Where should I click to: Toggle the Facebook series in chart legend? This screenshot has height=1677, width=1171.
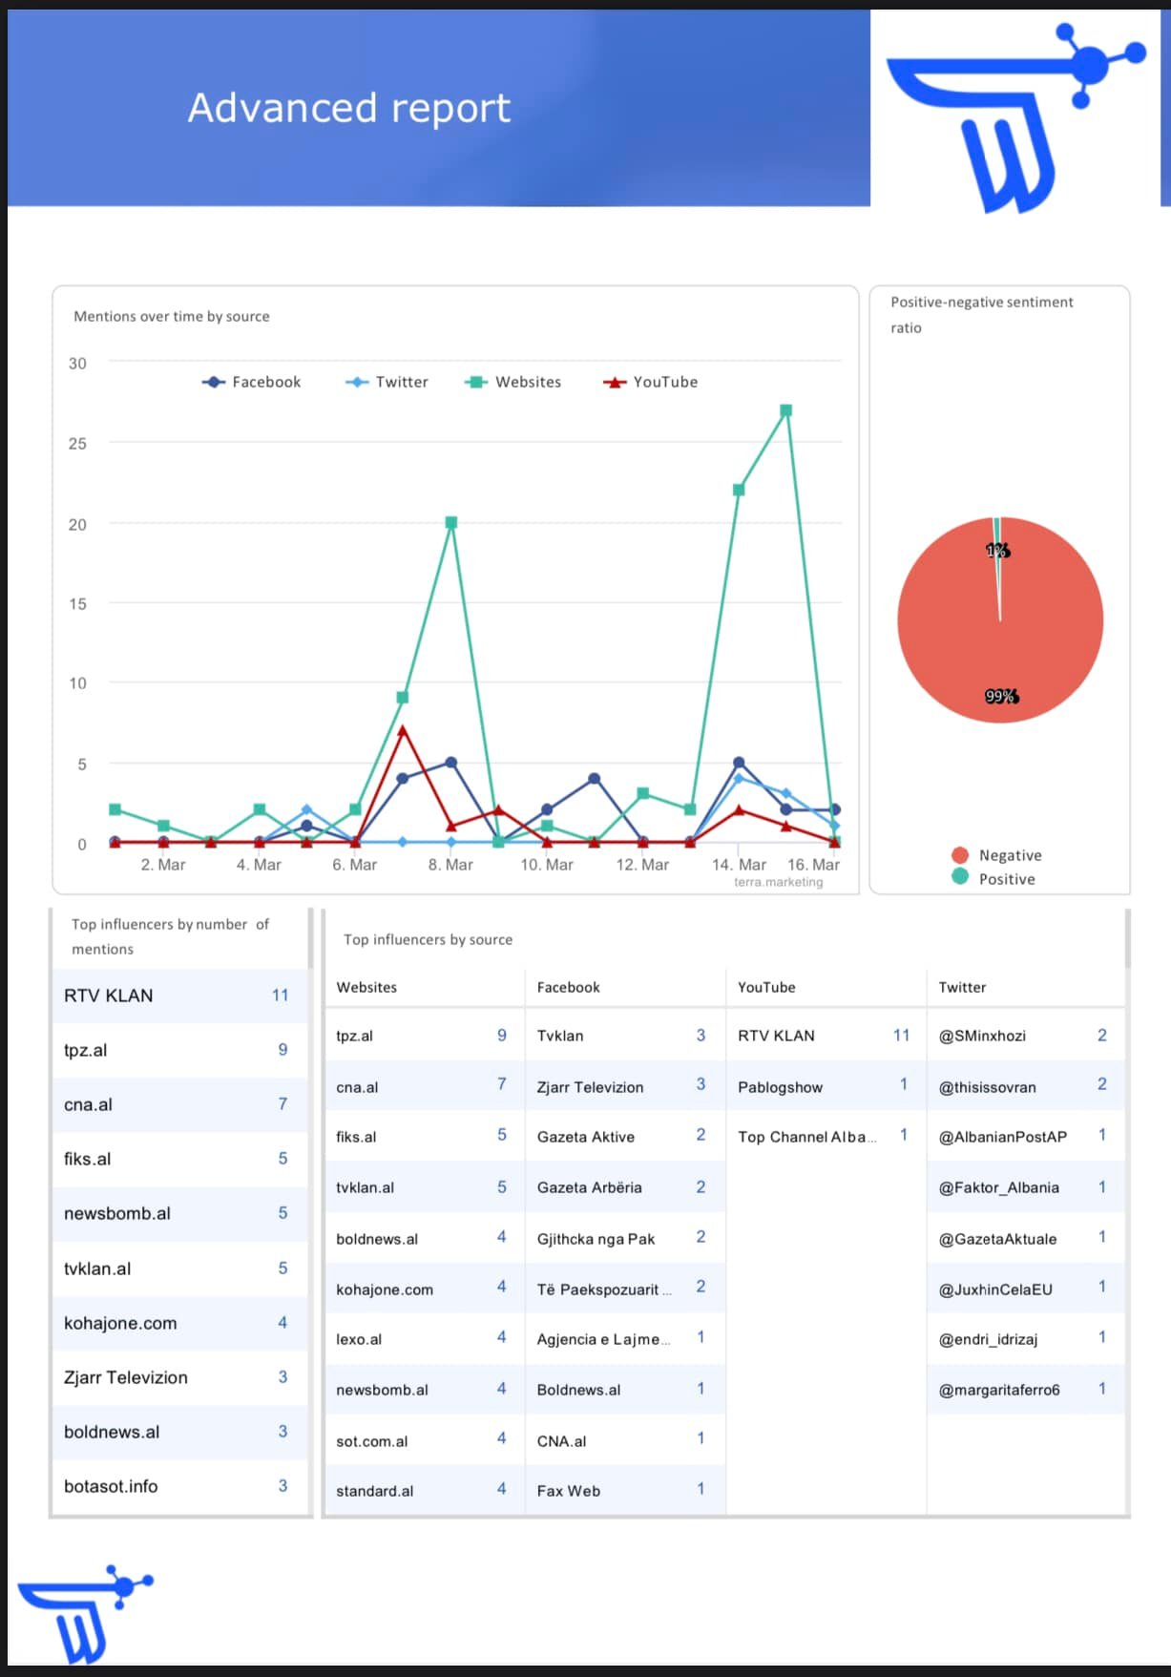252,382
